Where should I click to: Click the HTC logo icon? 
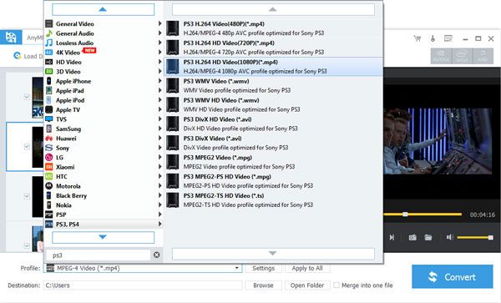pos(49,177)
